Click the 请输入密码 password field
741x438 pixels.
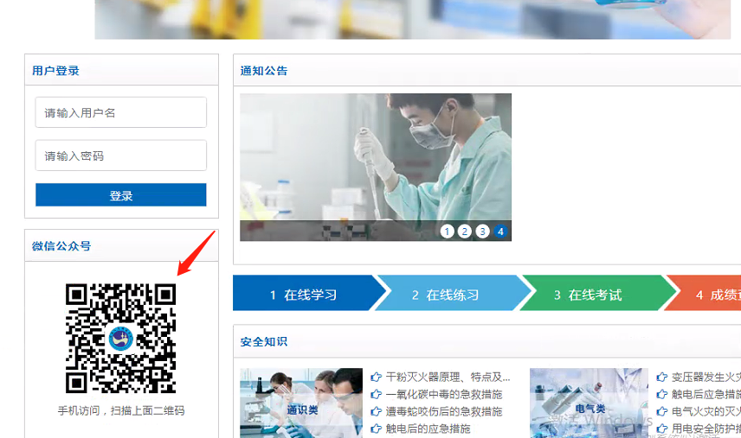point(120,156)
